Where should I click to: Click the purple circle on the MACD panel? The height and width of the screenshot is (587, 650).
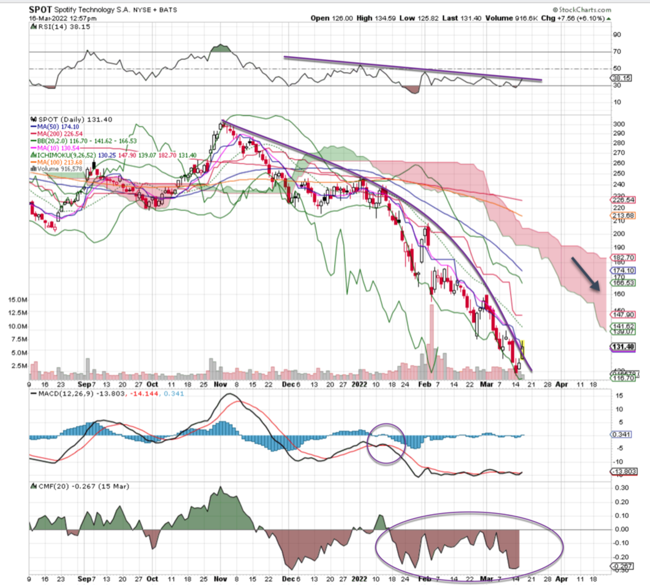click(386, 444)
